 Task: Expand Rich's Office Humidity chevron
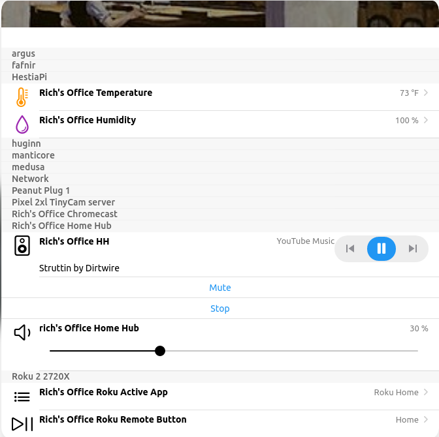426,120
